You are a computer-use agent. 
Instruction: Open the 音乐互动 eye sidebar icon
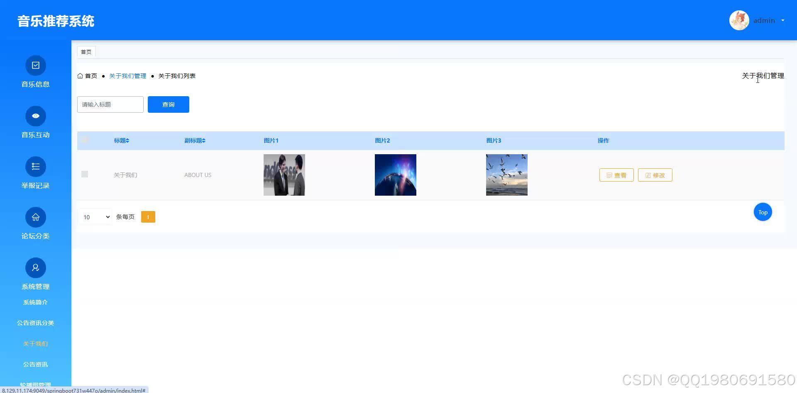[36, 116]
